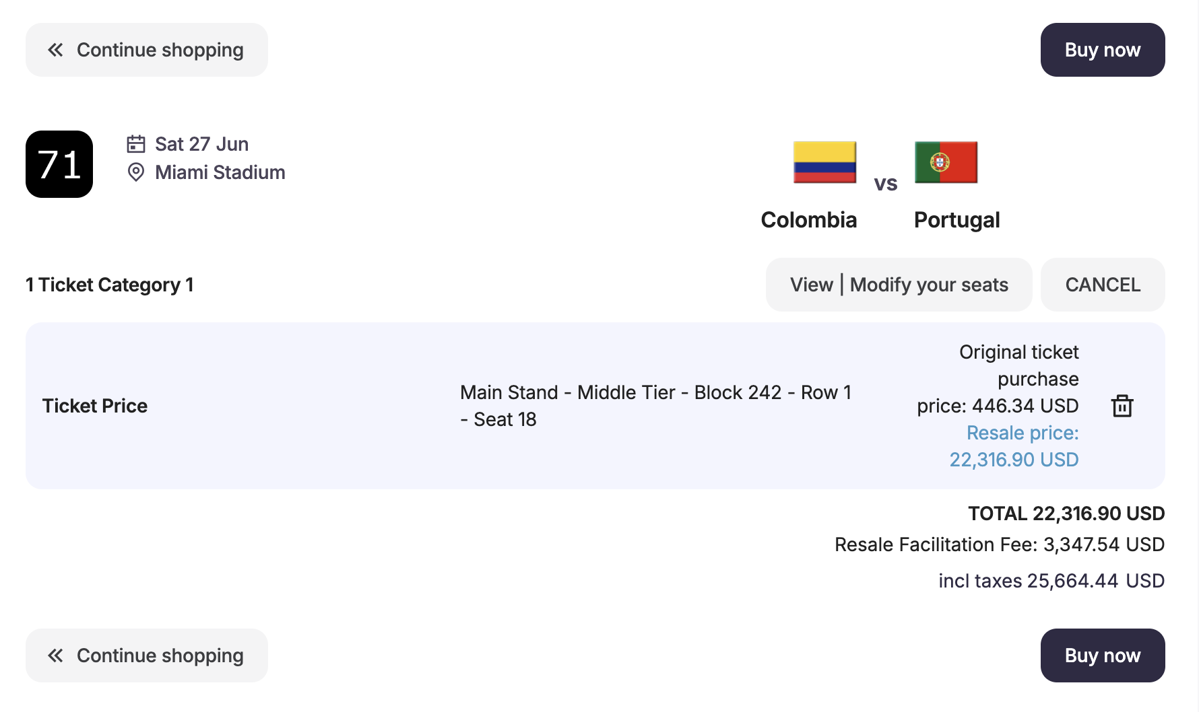The height and width of the screenshot is (712, 1199).
Task: Delete the ticket using the trash icon
Action: pyautogui.click(x=1122, y=406)
